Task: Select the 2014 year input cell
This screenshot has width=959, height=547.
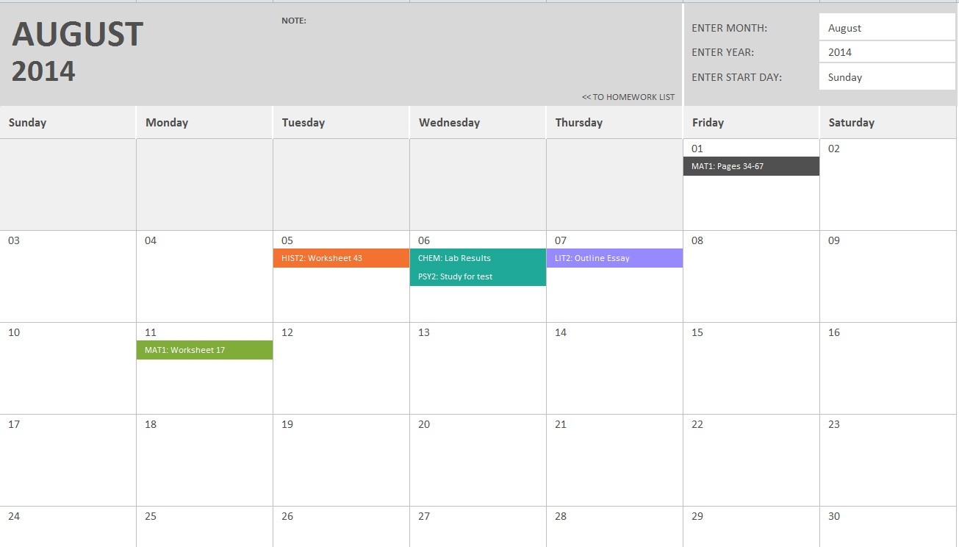Action: click(x=887, y=52)
